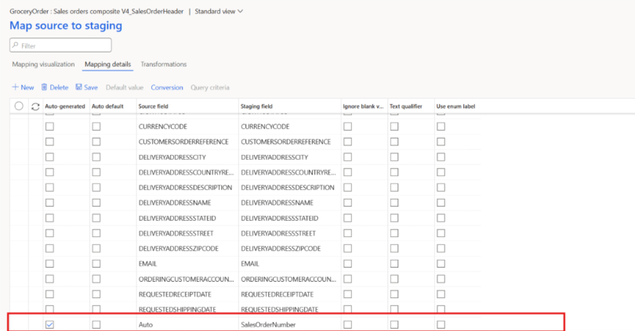Viewport: 635px width, 331px height.
Task: Check Use enum label for REQUESTEDRECEIPTDATE row
Action: pos(441,294)
